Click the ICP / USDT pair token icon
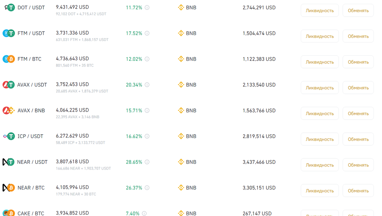The width and height of the screenshot is (382, 216). [9, 136]
